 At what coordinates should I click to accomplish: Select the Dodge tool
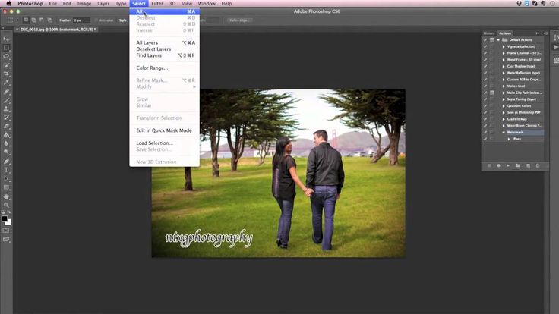click(6, 152)
